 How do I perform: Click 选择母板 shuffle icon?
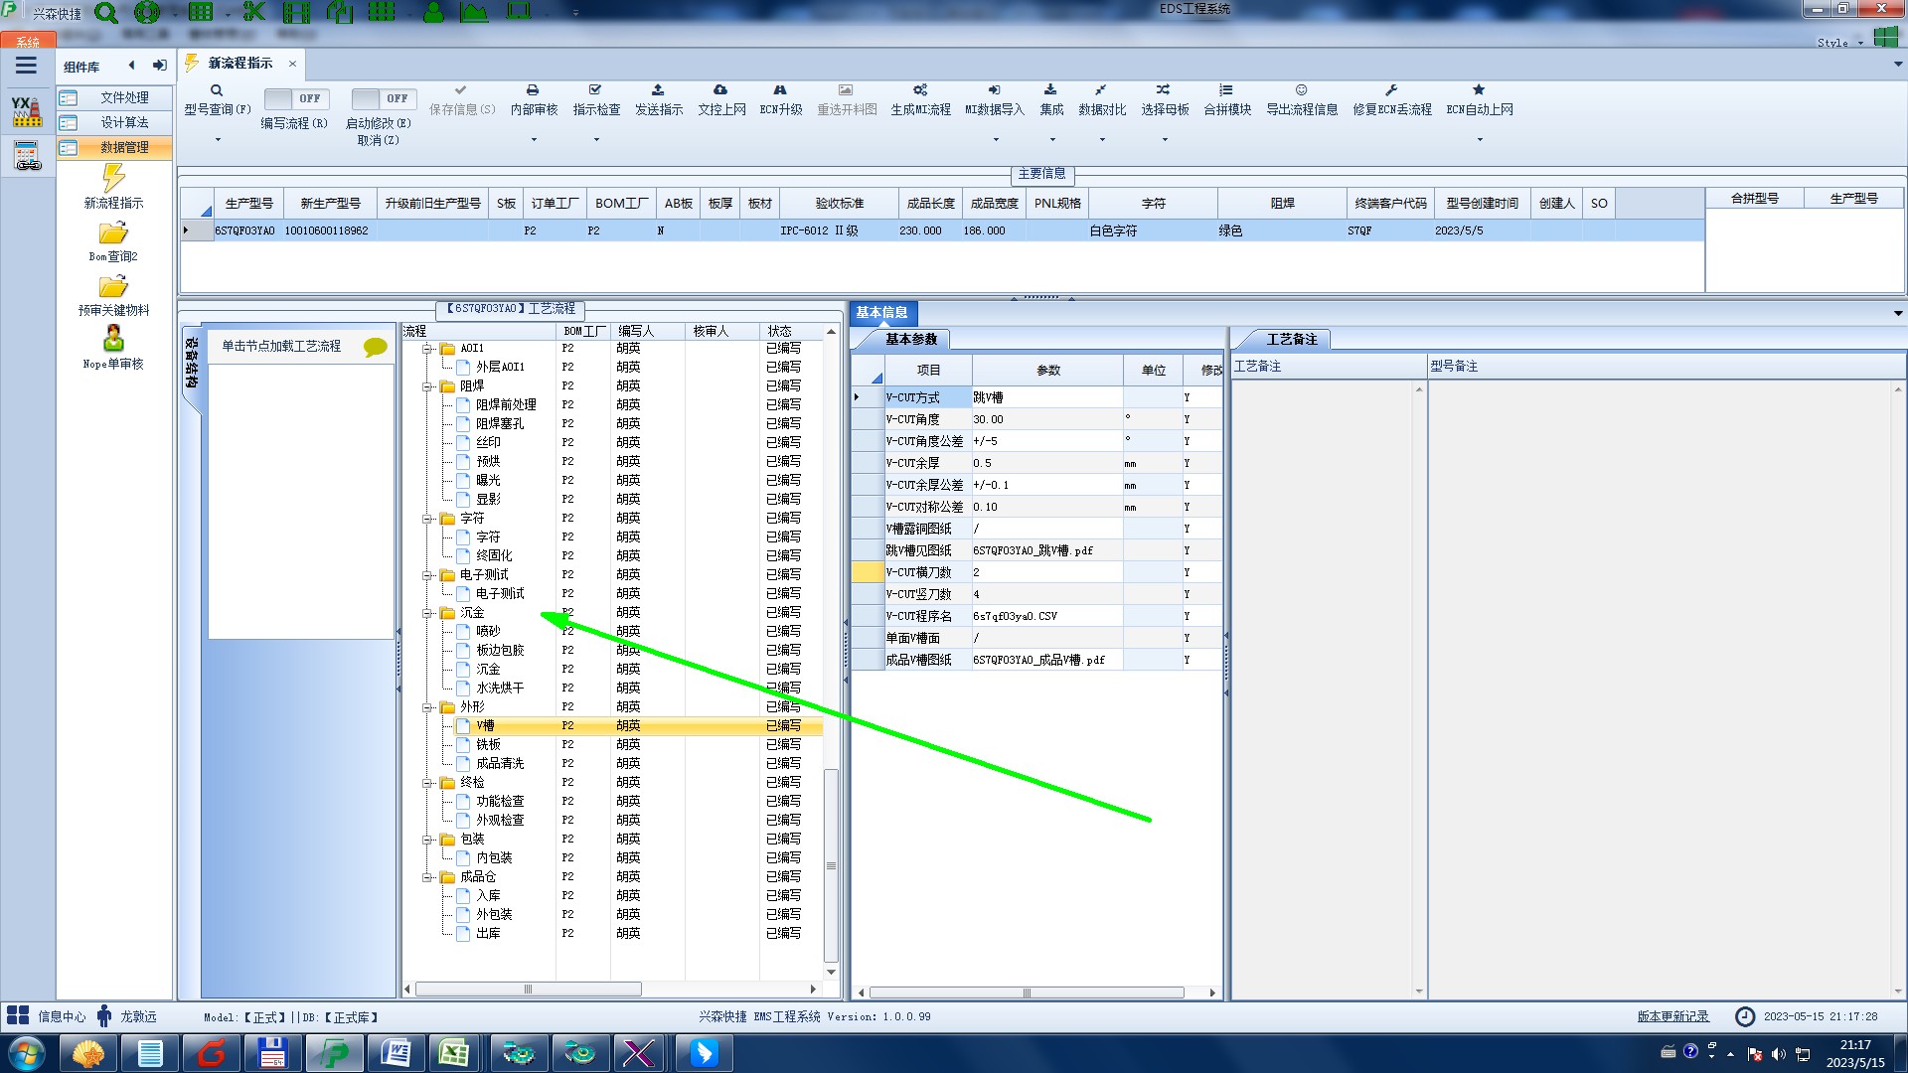pyautogui.click(x=1164, y=90)
